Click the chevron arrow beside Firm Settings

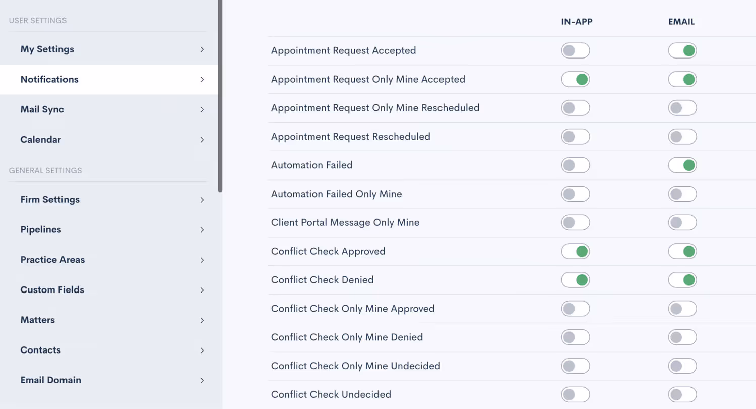click(x=202, y=200)
